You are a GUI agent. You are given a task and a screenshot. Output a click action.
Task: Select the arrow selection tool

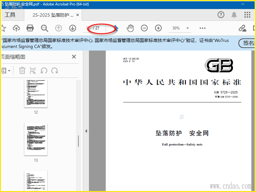116,28
